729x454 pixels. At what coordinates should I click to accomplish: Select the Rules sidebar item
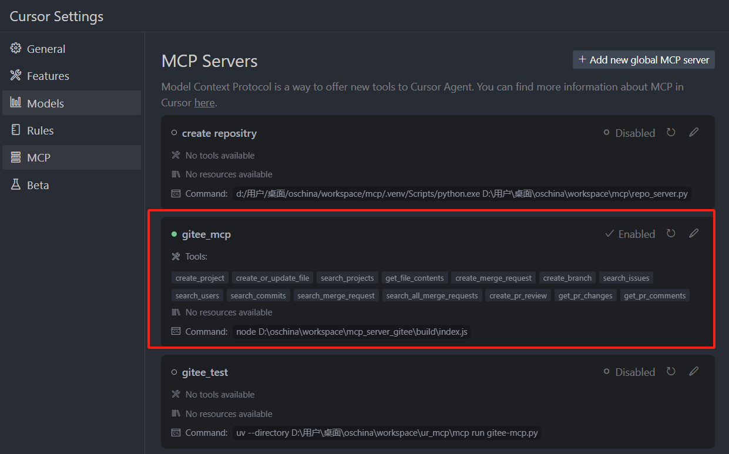(x=38, y=130)
